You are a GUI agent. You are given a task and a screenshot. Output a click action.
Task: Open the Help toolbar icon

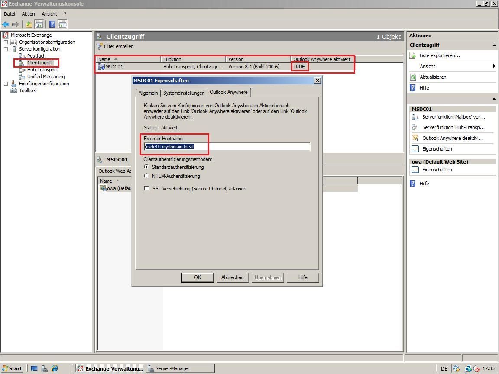pos(52,25)
